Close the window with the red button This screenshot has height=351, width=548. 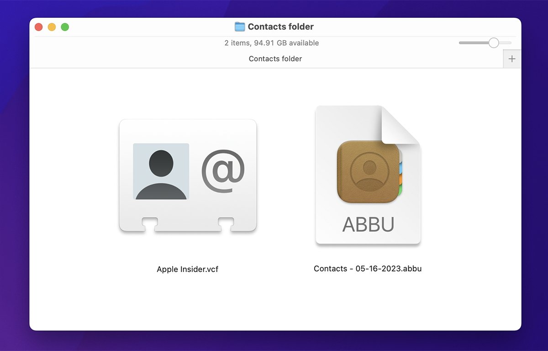(x=39, y=27)
